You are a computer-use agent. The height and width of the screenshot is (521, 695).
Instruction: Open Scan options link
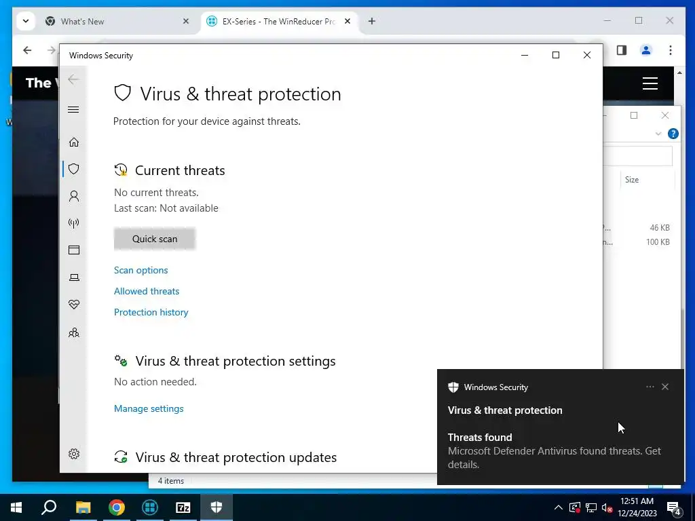(x=141, y=270)
